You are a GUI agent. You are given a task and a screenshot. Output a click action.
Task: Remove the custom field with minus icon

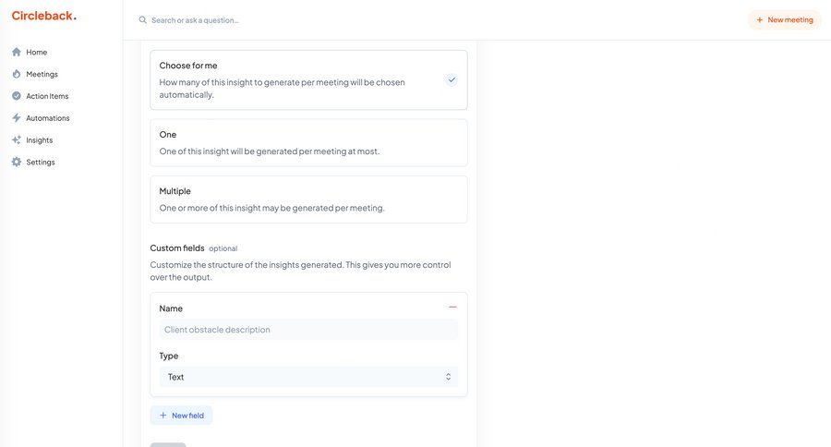(x=452, y=307)
